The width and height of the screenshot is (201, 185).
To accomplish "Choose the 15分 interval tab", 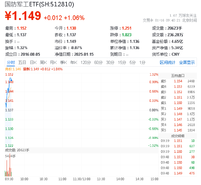I will [x=122, y=62].
